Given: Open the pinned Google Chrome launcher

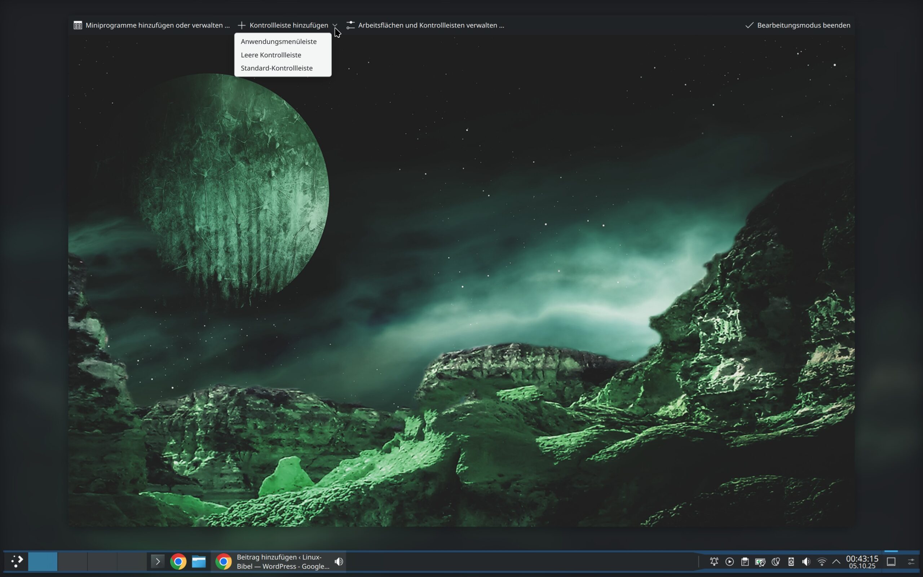Looking at the screenshot, I should point(178,561).
